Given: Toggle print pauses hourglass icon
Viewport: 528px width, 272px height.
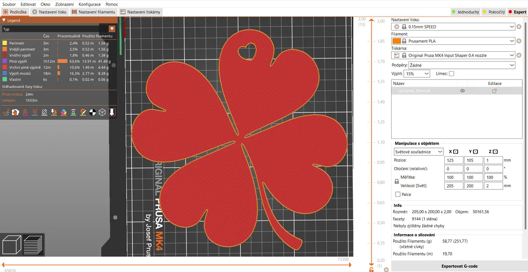Looking at the screenshot, I should (73, 112).
